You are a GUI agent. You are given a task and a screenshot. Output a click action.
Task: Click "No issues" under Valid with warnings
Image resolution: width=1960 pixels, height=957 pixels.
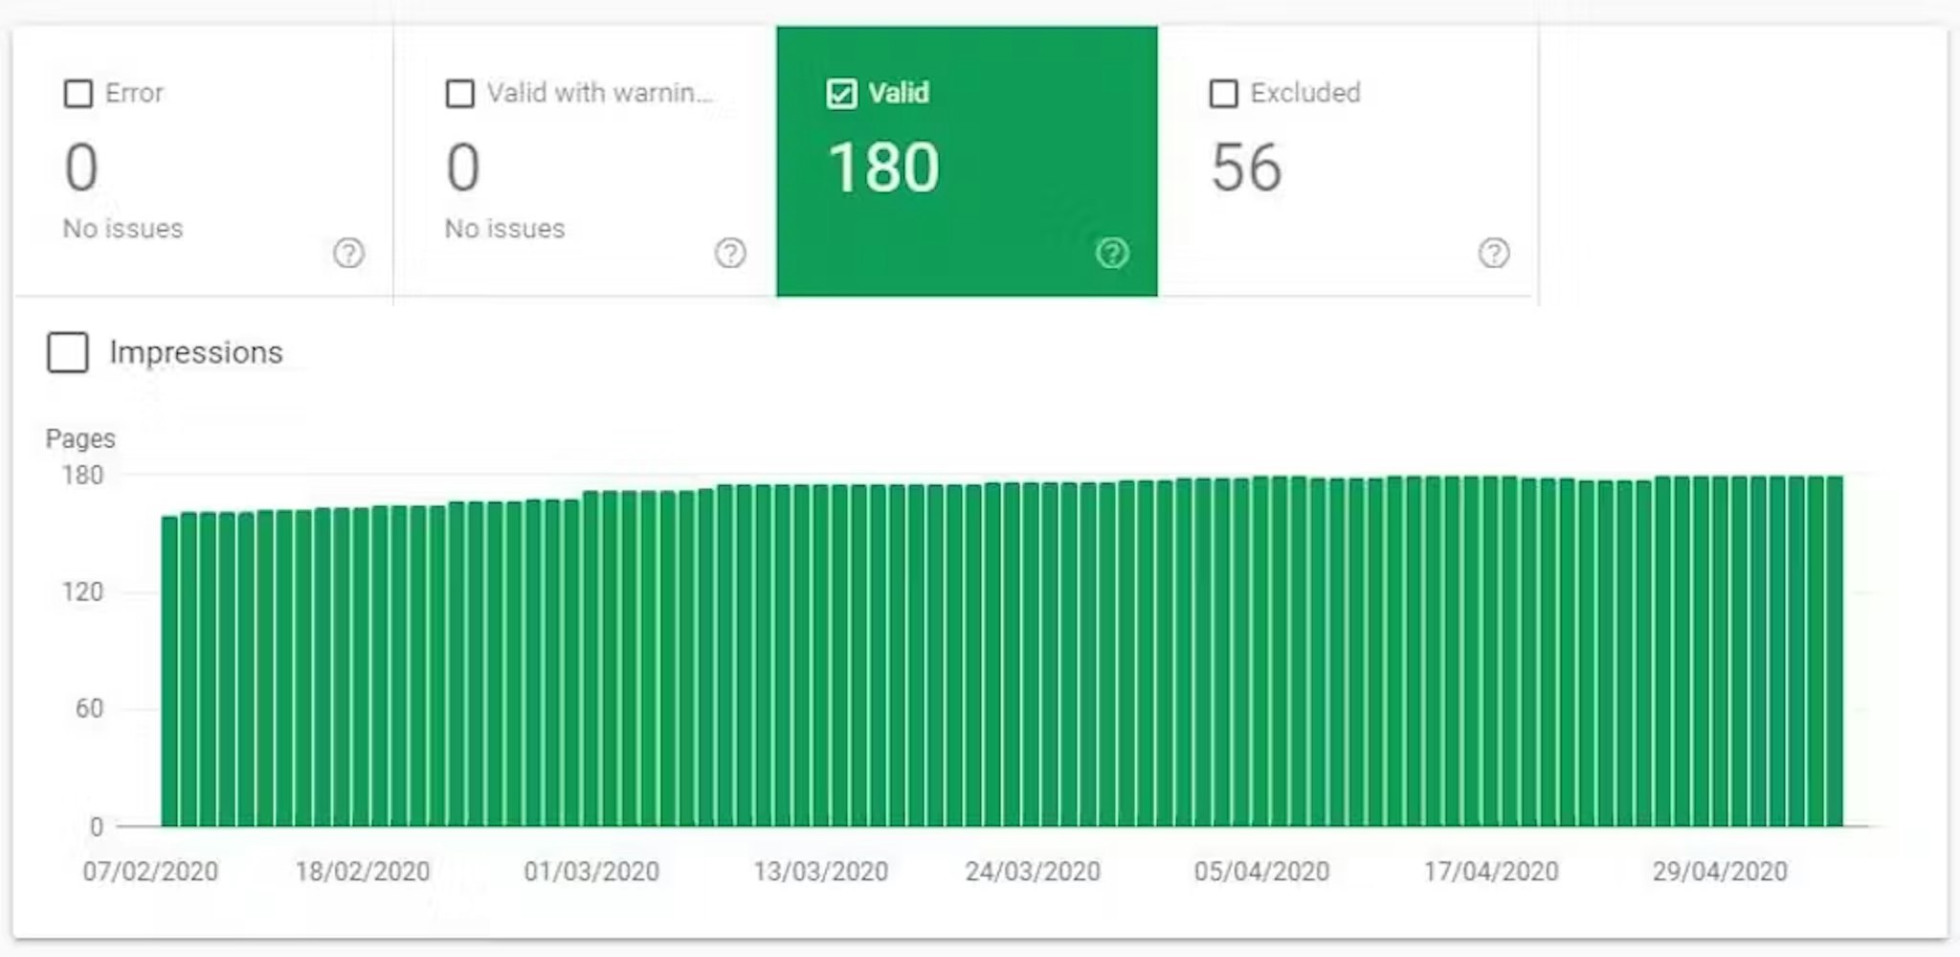pyautogui.click(x=504, y=229)
